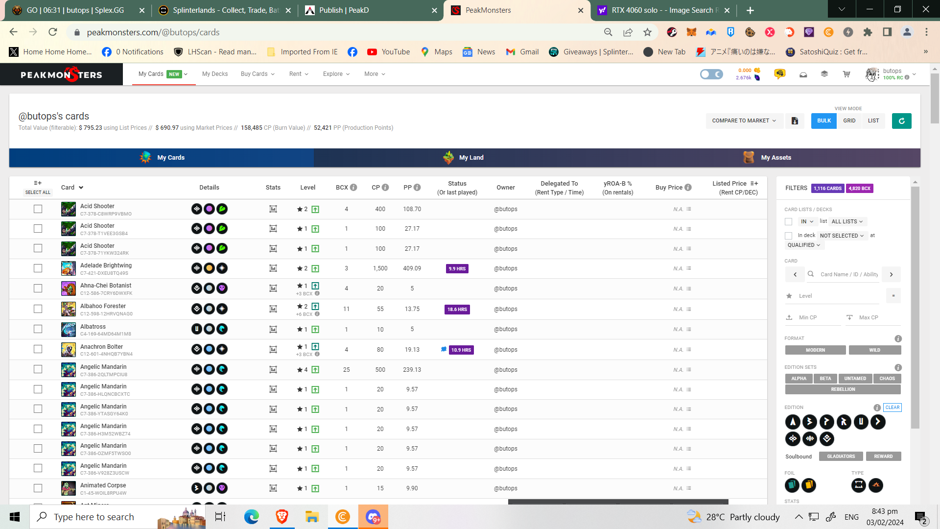Open the inbox tray icon in header
The image size is (940, 529).
(x=803, y=74)
